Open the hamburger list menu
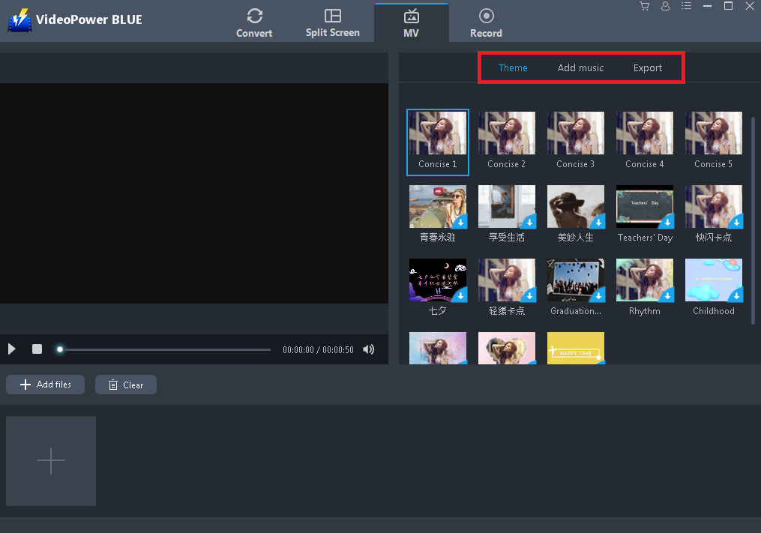 coord(686,6)
